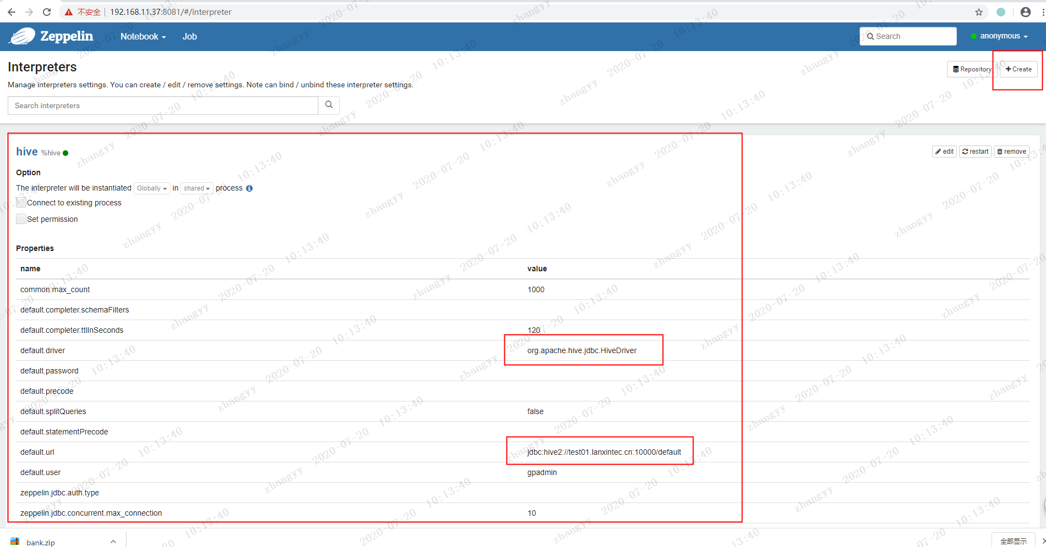Viewport: 1046px width, 547px height.
Task: Click the default.completer.ttlInSeconds property name
Action: tap(71, 330)
